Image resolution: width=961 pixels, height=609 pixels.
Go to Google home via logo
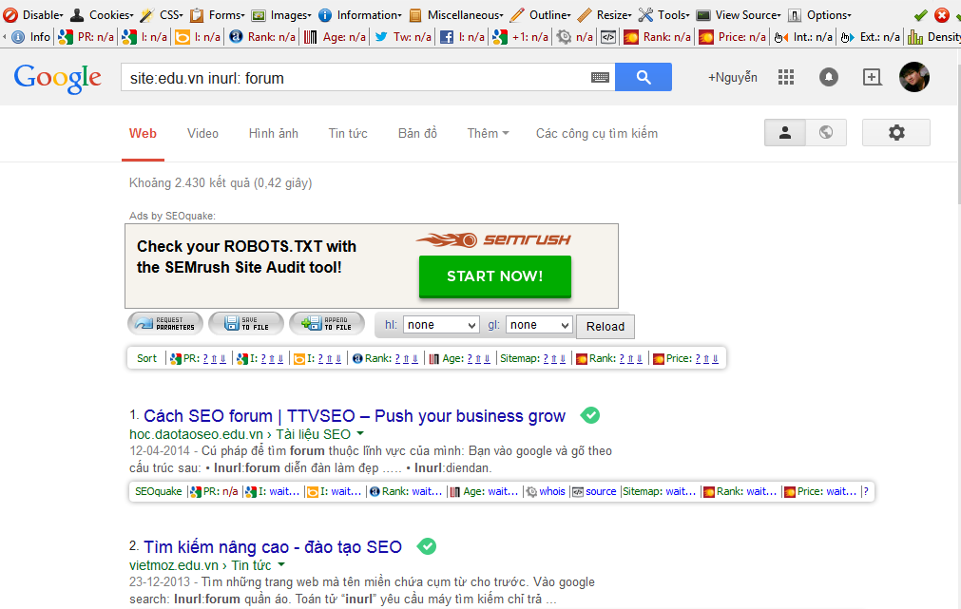(x=58, y=78)
